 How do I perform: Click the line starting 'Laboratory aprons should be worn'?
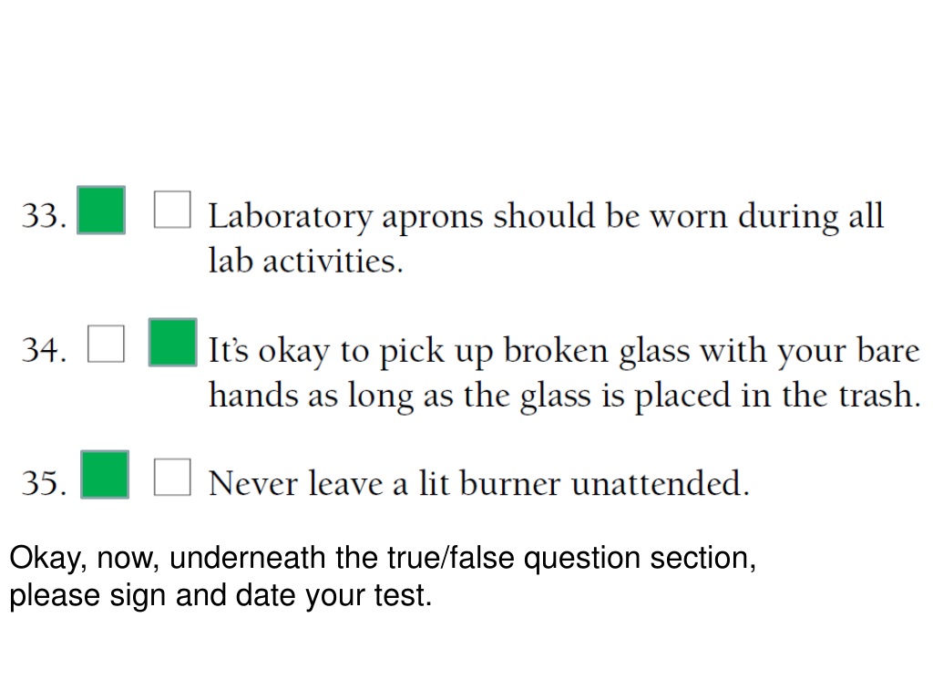click(x=546, y=217)
